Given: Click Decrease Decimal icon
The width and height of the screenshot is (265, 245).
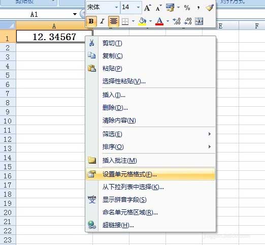Looking at the screenshot, I should pyautogui.click(x=188, y=21).
